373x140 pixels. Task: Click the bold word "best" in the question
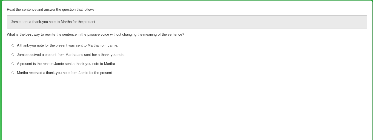tap(29, 35)
